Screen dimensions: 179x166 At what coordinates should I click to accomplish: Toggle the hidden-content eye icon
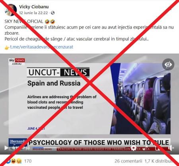(x=168, y=64)
